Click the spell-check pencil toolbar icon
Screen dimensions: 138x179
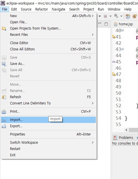(x=128, y=16)
